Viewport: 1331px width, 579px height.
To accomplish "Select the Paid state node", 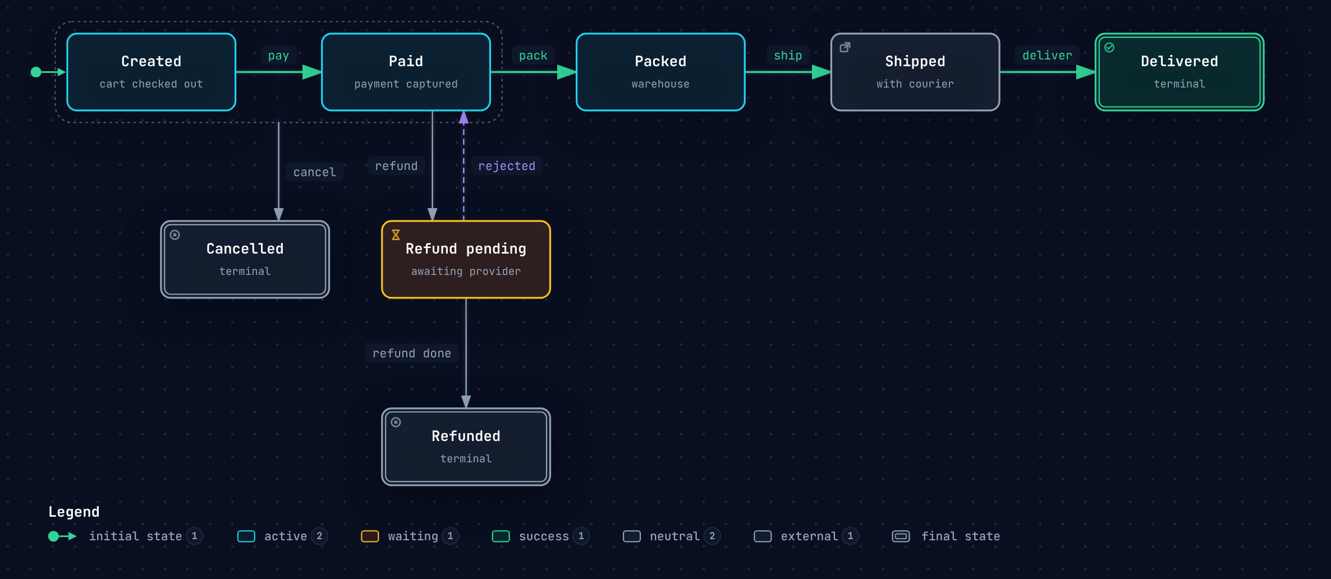I will [x=406, y=72].
